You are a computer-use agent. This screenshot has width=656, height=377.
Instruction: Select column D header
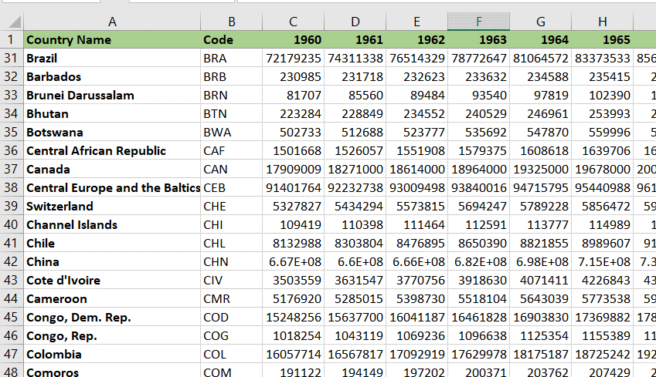pos(355,22)
